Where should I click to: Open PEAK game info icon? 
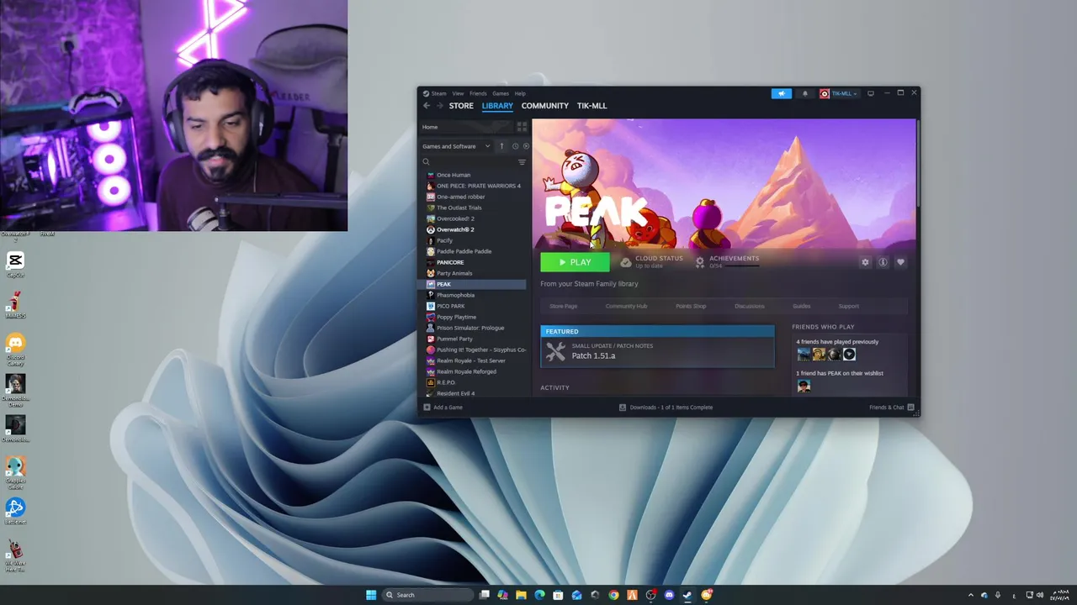(x=883, y=262)
